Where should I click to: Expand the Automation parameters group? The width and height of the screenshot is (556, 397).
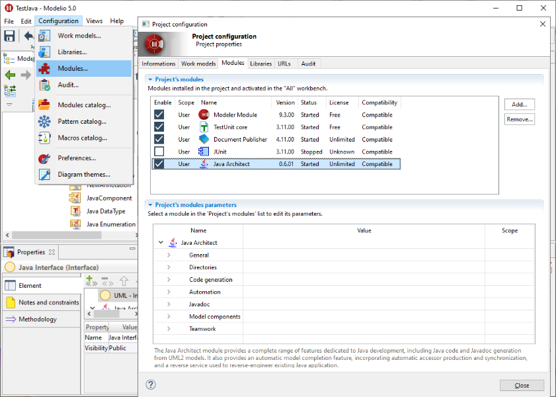(169, 292)
